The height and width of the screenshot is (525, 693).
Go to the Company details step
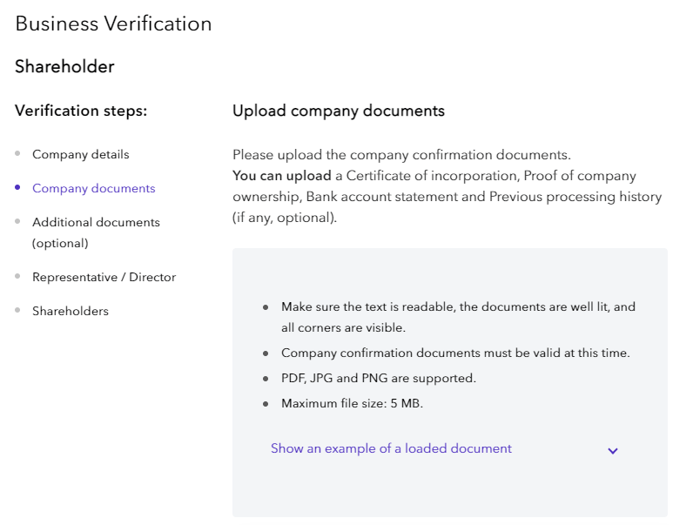tap(80, 154)
